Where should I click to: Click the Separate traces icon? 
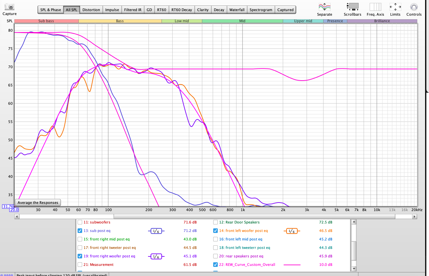324,7
